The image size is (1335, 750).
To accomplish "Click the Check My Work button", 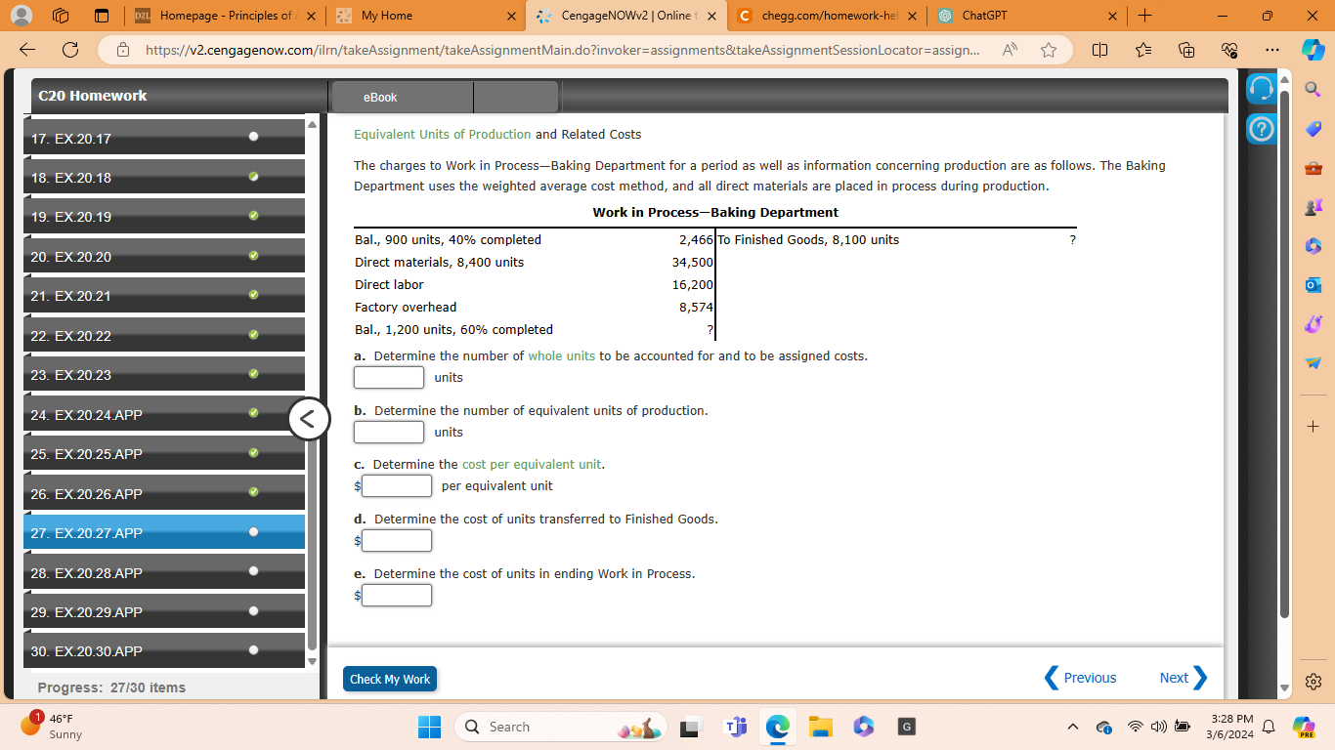I will tap(389, 679).
